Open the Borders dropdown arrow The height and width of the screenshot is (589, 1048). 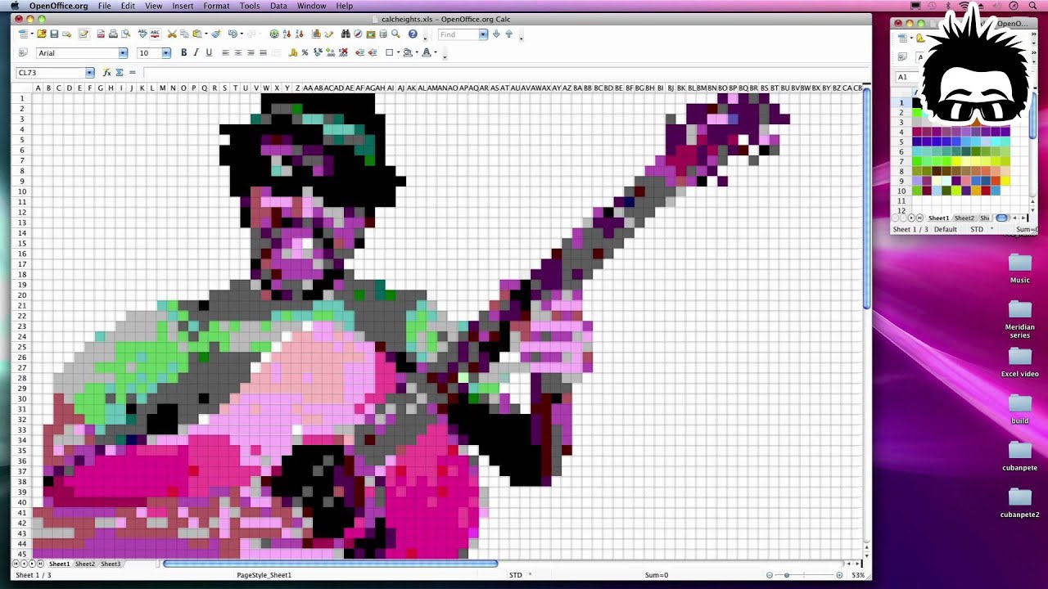tap(398, 53)
